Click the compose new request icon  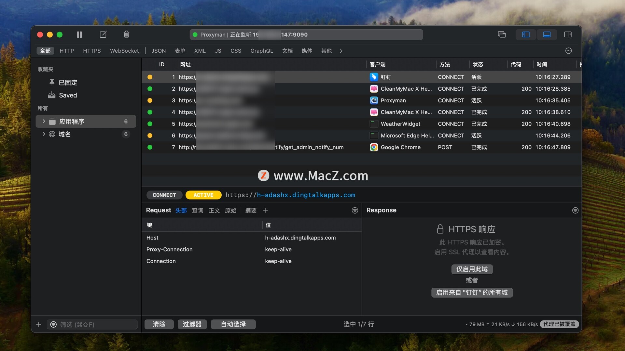click(x=103, y=34)
